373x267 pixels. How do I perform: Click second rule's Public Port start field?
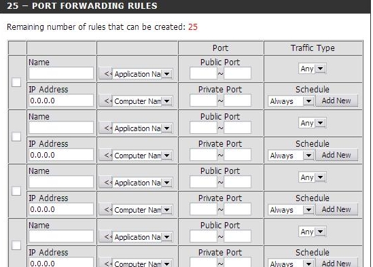click(203, 128)
